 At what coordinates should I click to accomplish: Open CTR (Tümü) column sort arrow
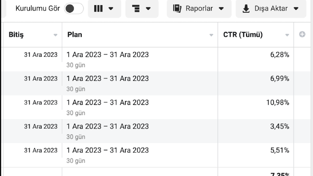(287, 35)
